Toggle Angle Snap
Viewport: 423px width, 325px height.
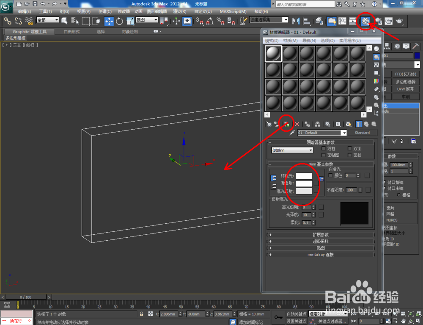[x=210, y=21]
